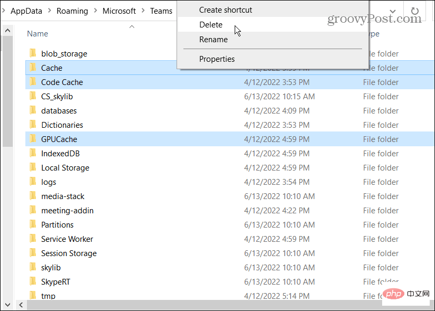
Task: Select the logs folder name
Action: coord(49,182)
